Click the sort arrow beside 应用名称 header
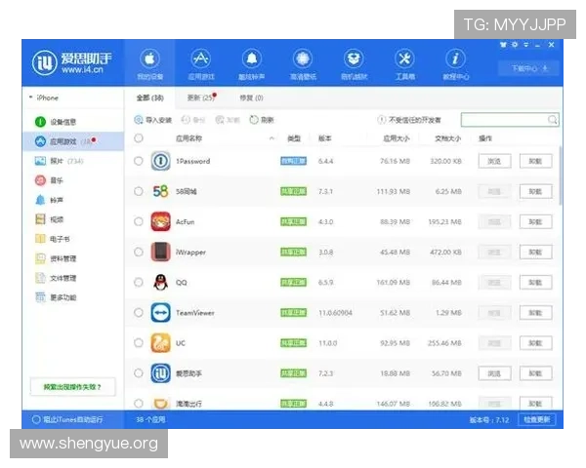Image resolution: width=586 pixels, height=468 pixels. click(x=272, y=138)
